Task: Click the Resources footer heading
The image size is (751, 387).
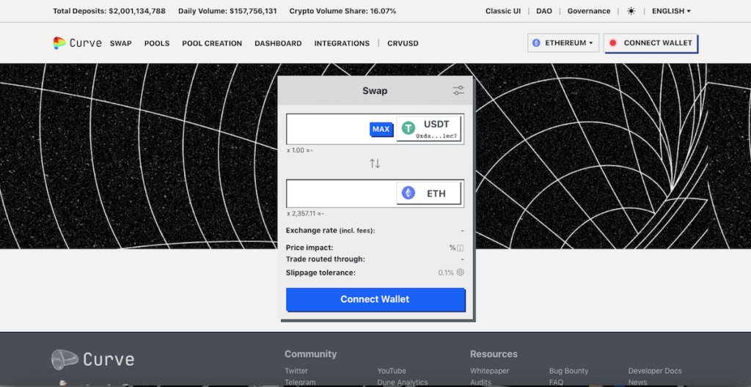Action: tap(494, 354)
